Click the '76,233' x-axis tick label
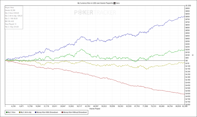This screenshot has height=117, width=197. point(154,106)
